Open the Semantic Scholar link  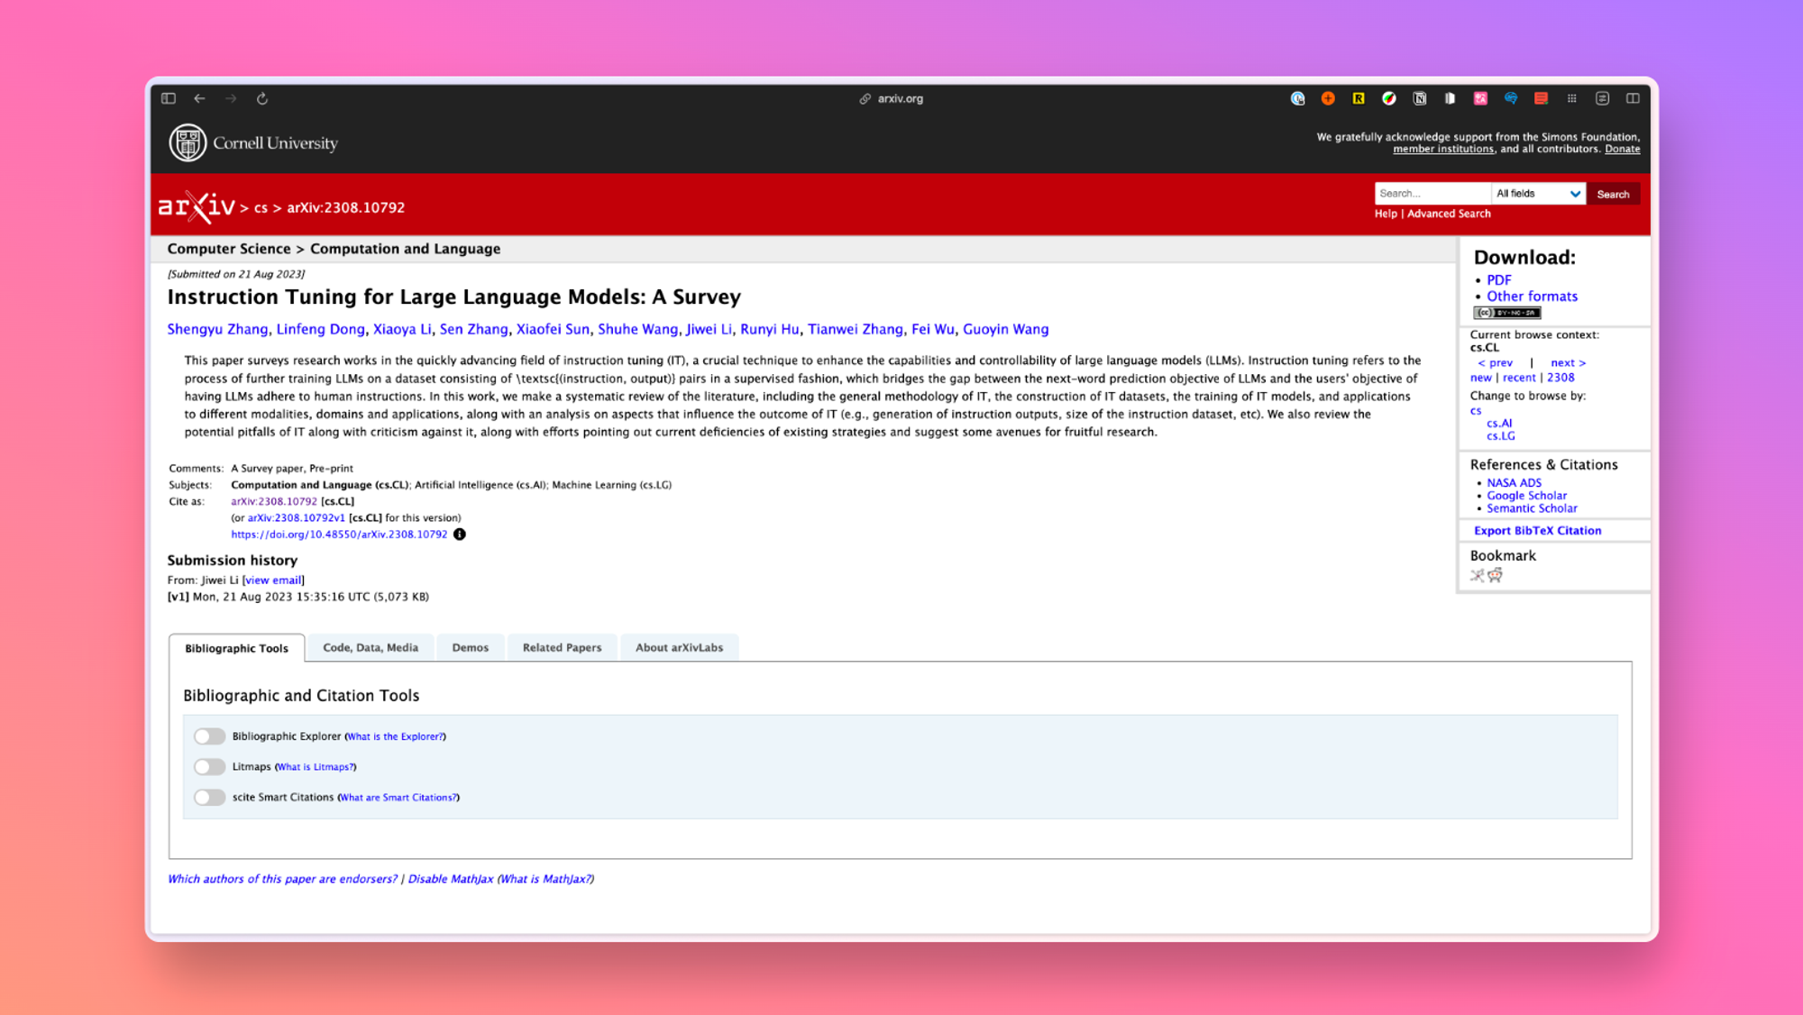click(1533, 508)
